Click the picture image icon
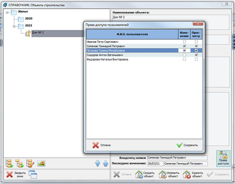The height and width of the screenshot is (184, 235). coord(41,163)
